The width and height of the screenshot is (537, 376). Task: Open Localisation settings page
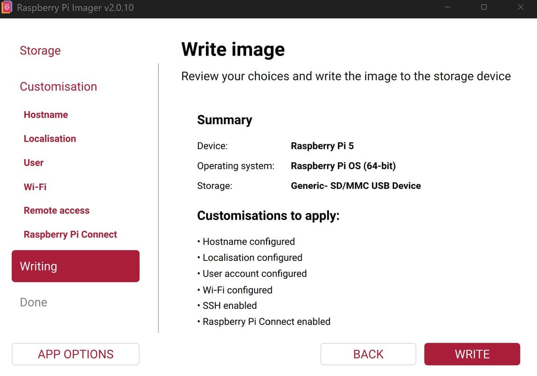[50, 138]
